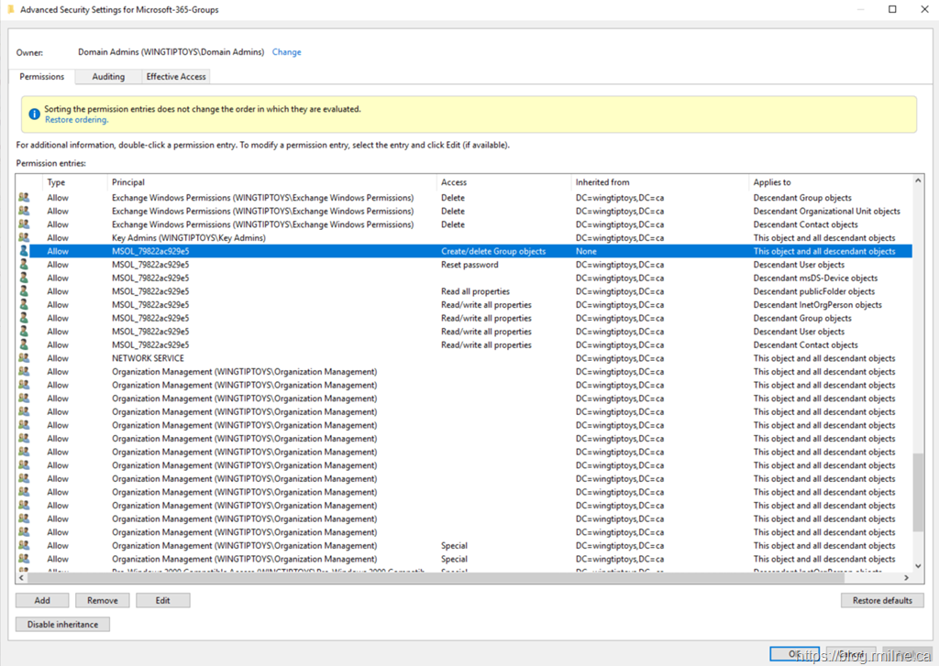Click group icon of NETWORK SERVICE entry
Viewport: 939px width, 666px height.
[x=24, y=358]
